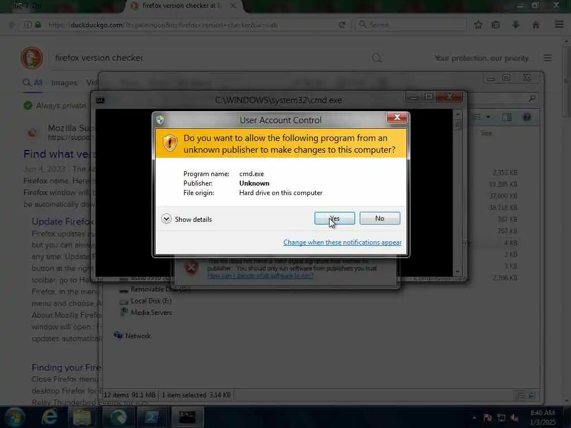571x428 pixels.
Task: Click the bookmark star icon in Firefox
Action: 478,25
